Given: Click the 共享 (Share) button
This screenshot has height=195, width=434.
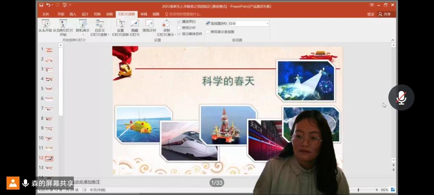Looking at the screenshot, I should [x=384, y=14].
